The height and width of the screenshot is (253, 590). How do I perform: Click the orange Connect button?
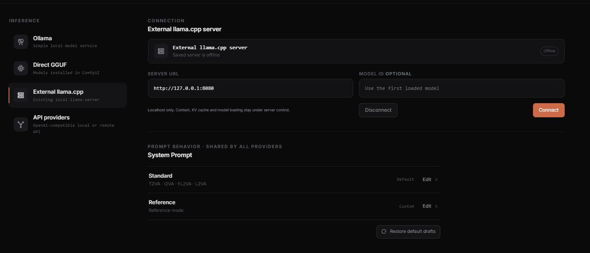tap(549, 110)
